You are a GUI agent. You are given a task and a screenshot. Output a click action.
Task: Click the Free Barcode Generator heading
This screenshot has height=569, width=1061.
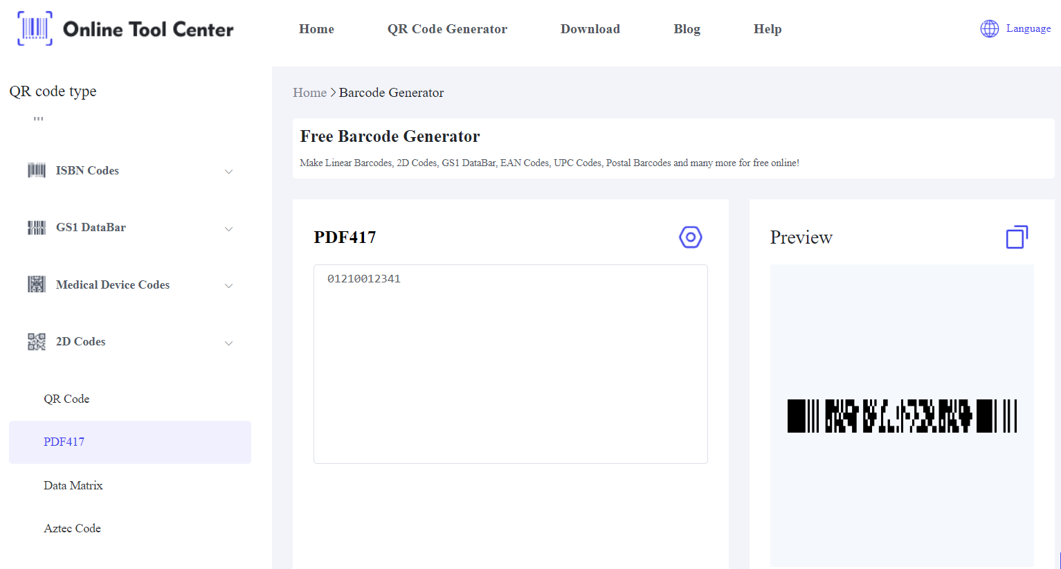390,136
